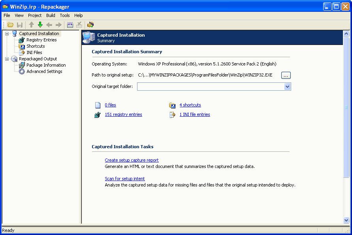Open Advanced Settings gear icon
This screenshot has height=235, width=352.
click(x=22, y=71)
